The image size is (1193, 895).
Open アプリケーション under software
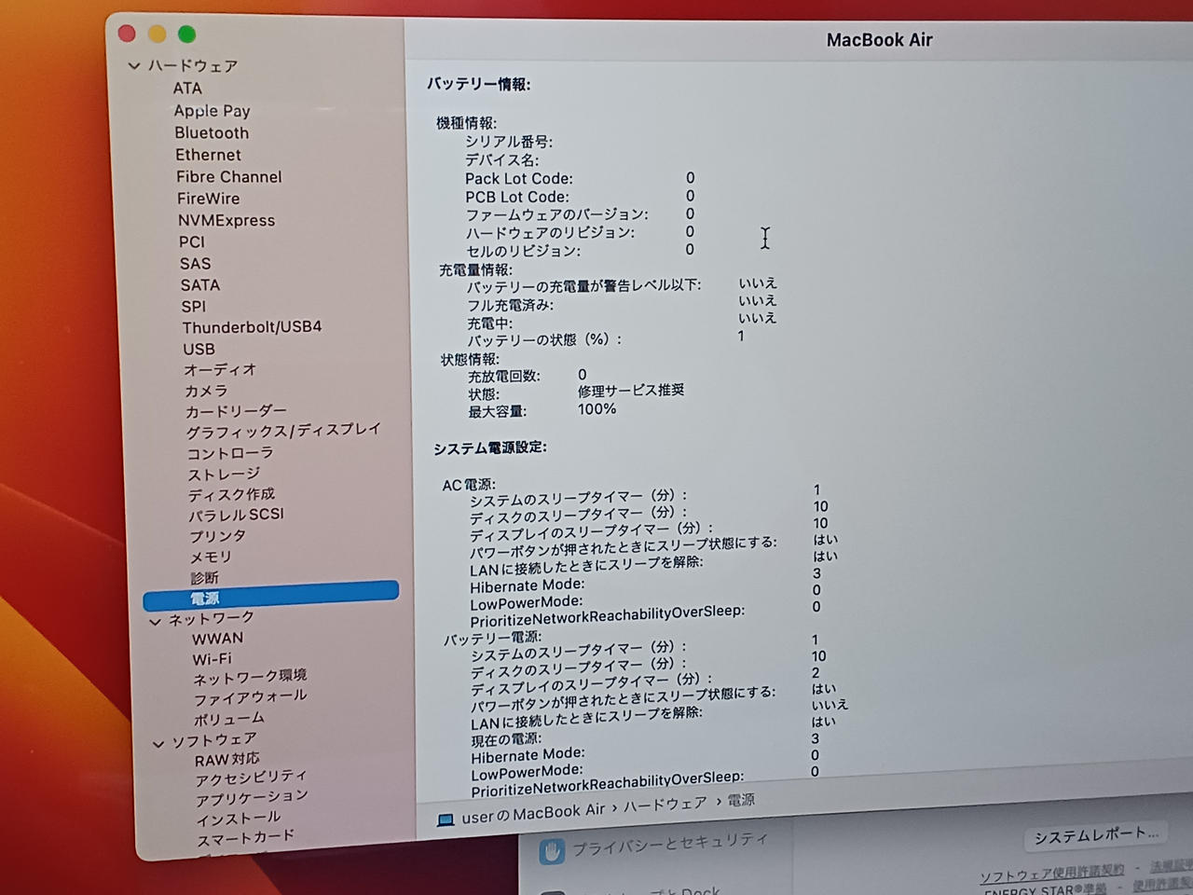point(252,798)
